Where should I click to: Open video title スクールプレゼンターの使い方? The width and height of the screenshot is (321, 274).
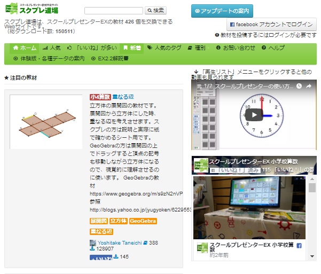click(x=254, y=86)
